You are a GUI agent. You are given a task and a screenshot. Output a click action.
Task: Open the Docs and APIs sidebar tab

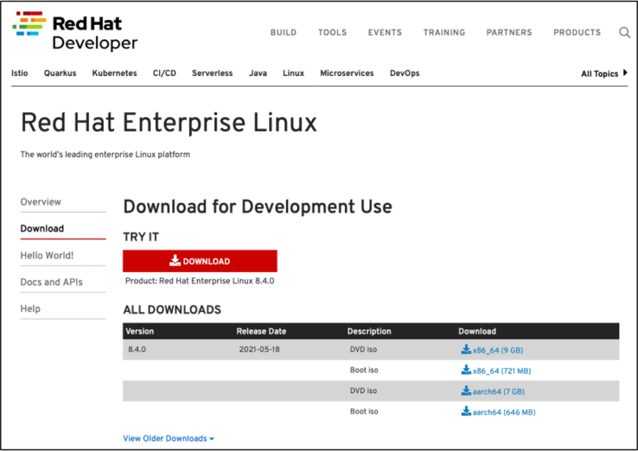point(51,282)
